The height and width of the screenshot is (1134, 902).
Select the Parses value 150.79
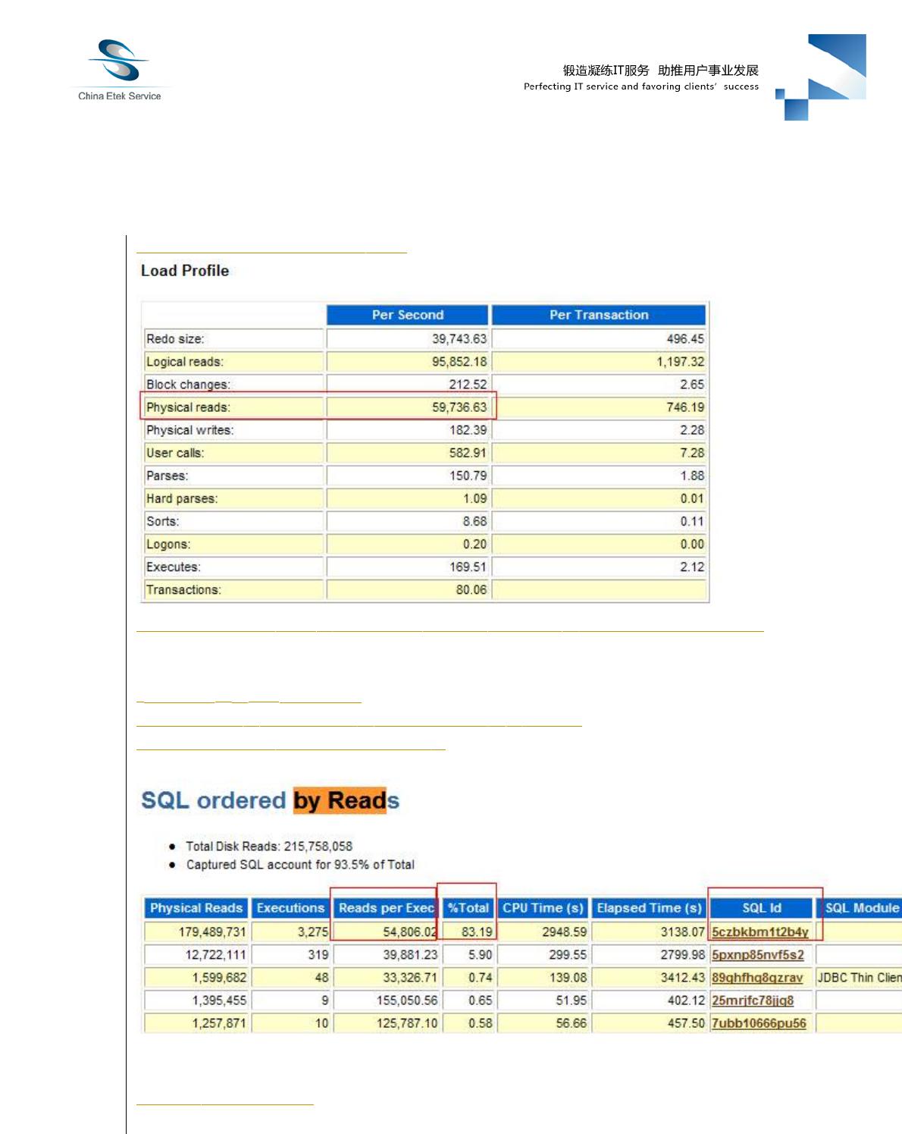click(x=468, y=476)
